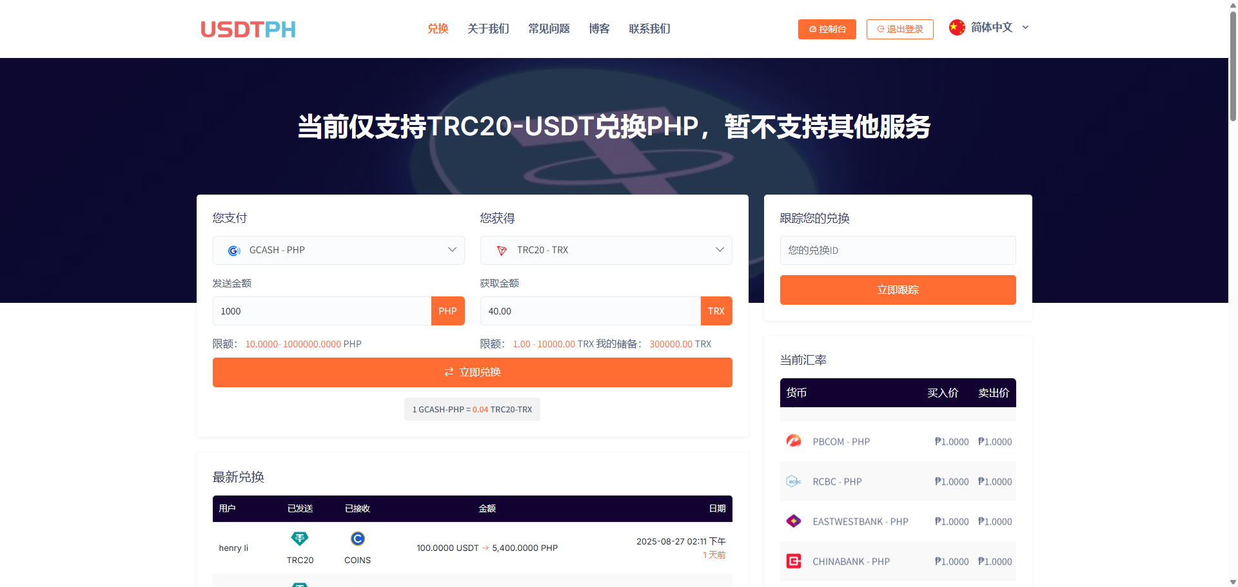Focus the 获取金额 input showing 40.00

coord(591,311)
